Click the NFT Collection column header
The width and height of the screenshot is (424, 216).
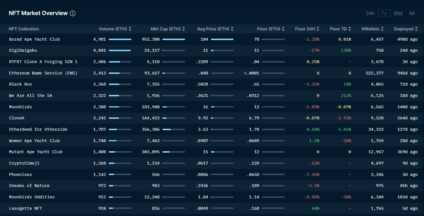[x=24, y=29]
